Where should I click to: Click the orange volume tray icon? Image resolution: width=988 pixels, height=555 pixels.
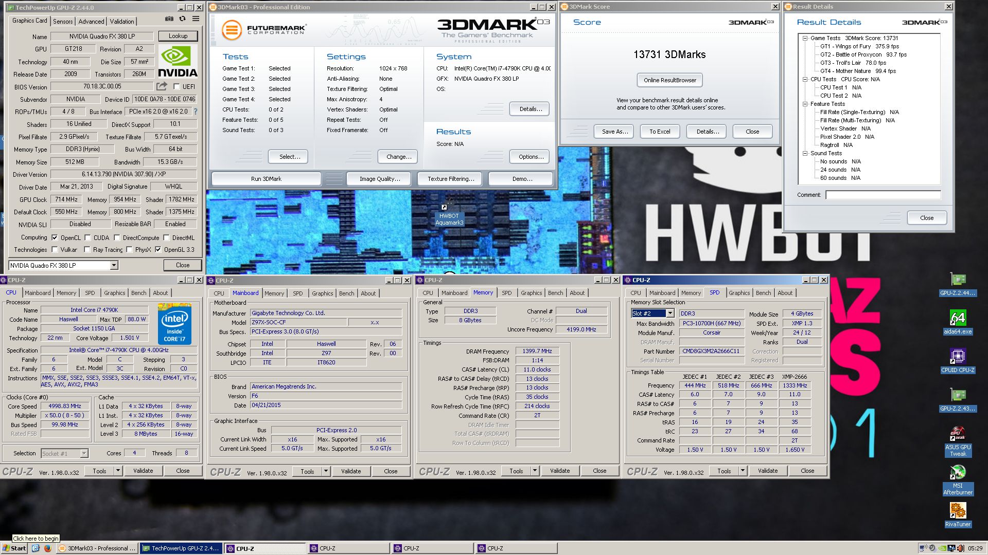961,548
